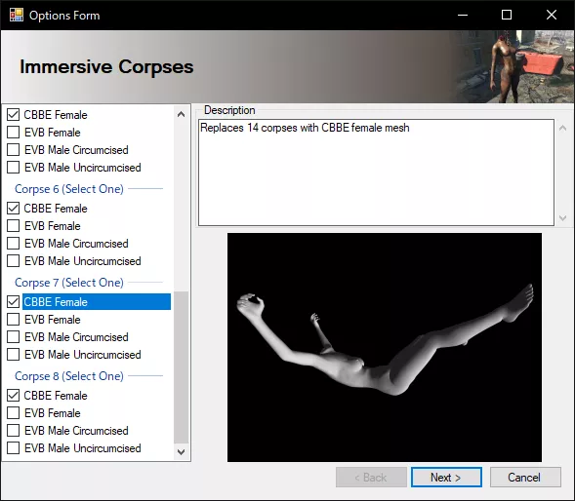
Task: Click the Next > button
Action: click(446, 478)
